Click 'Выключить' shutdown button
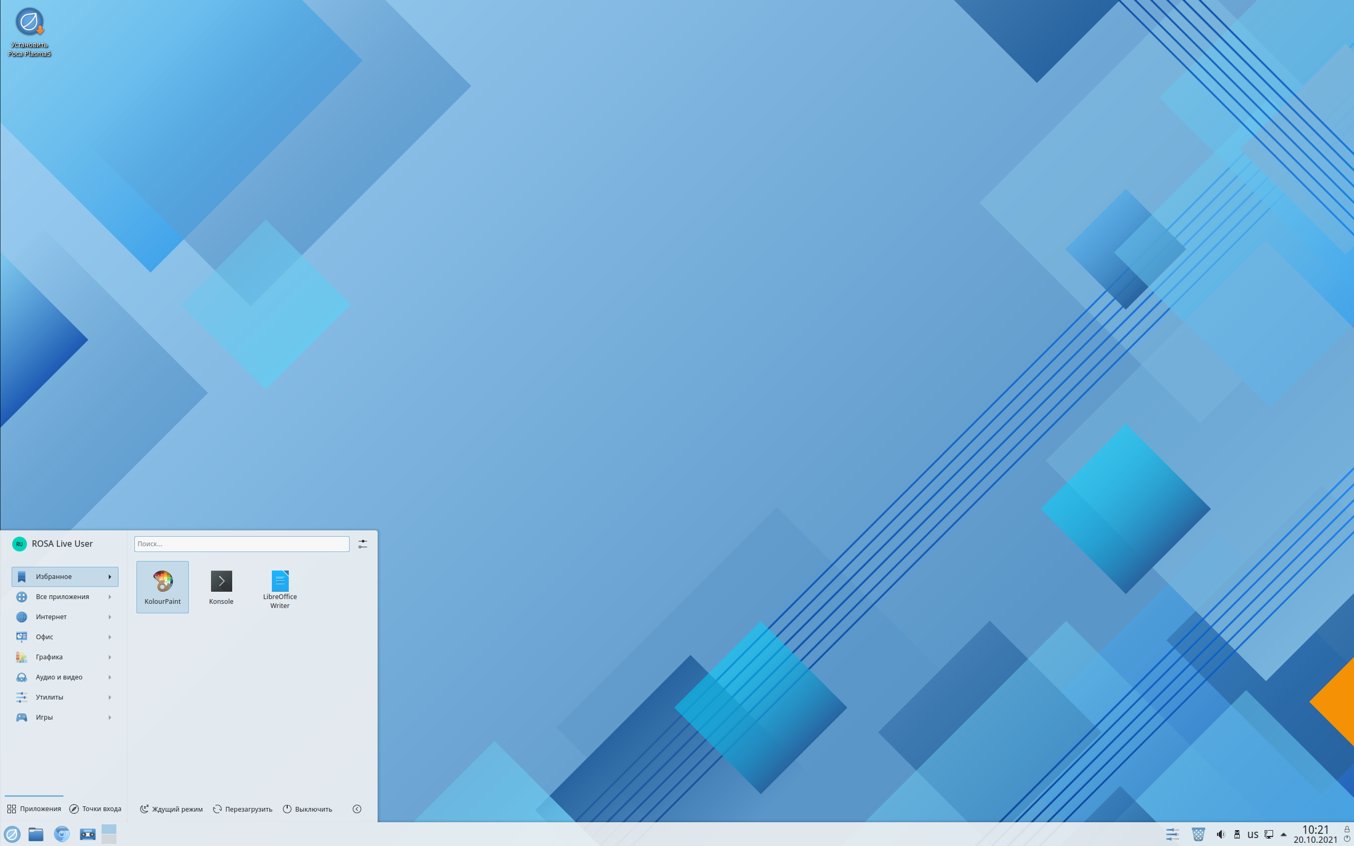Image resolution: width=1354 pixels, height=846 pixels. (x=308, y=809)
